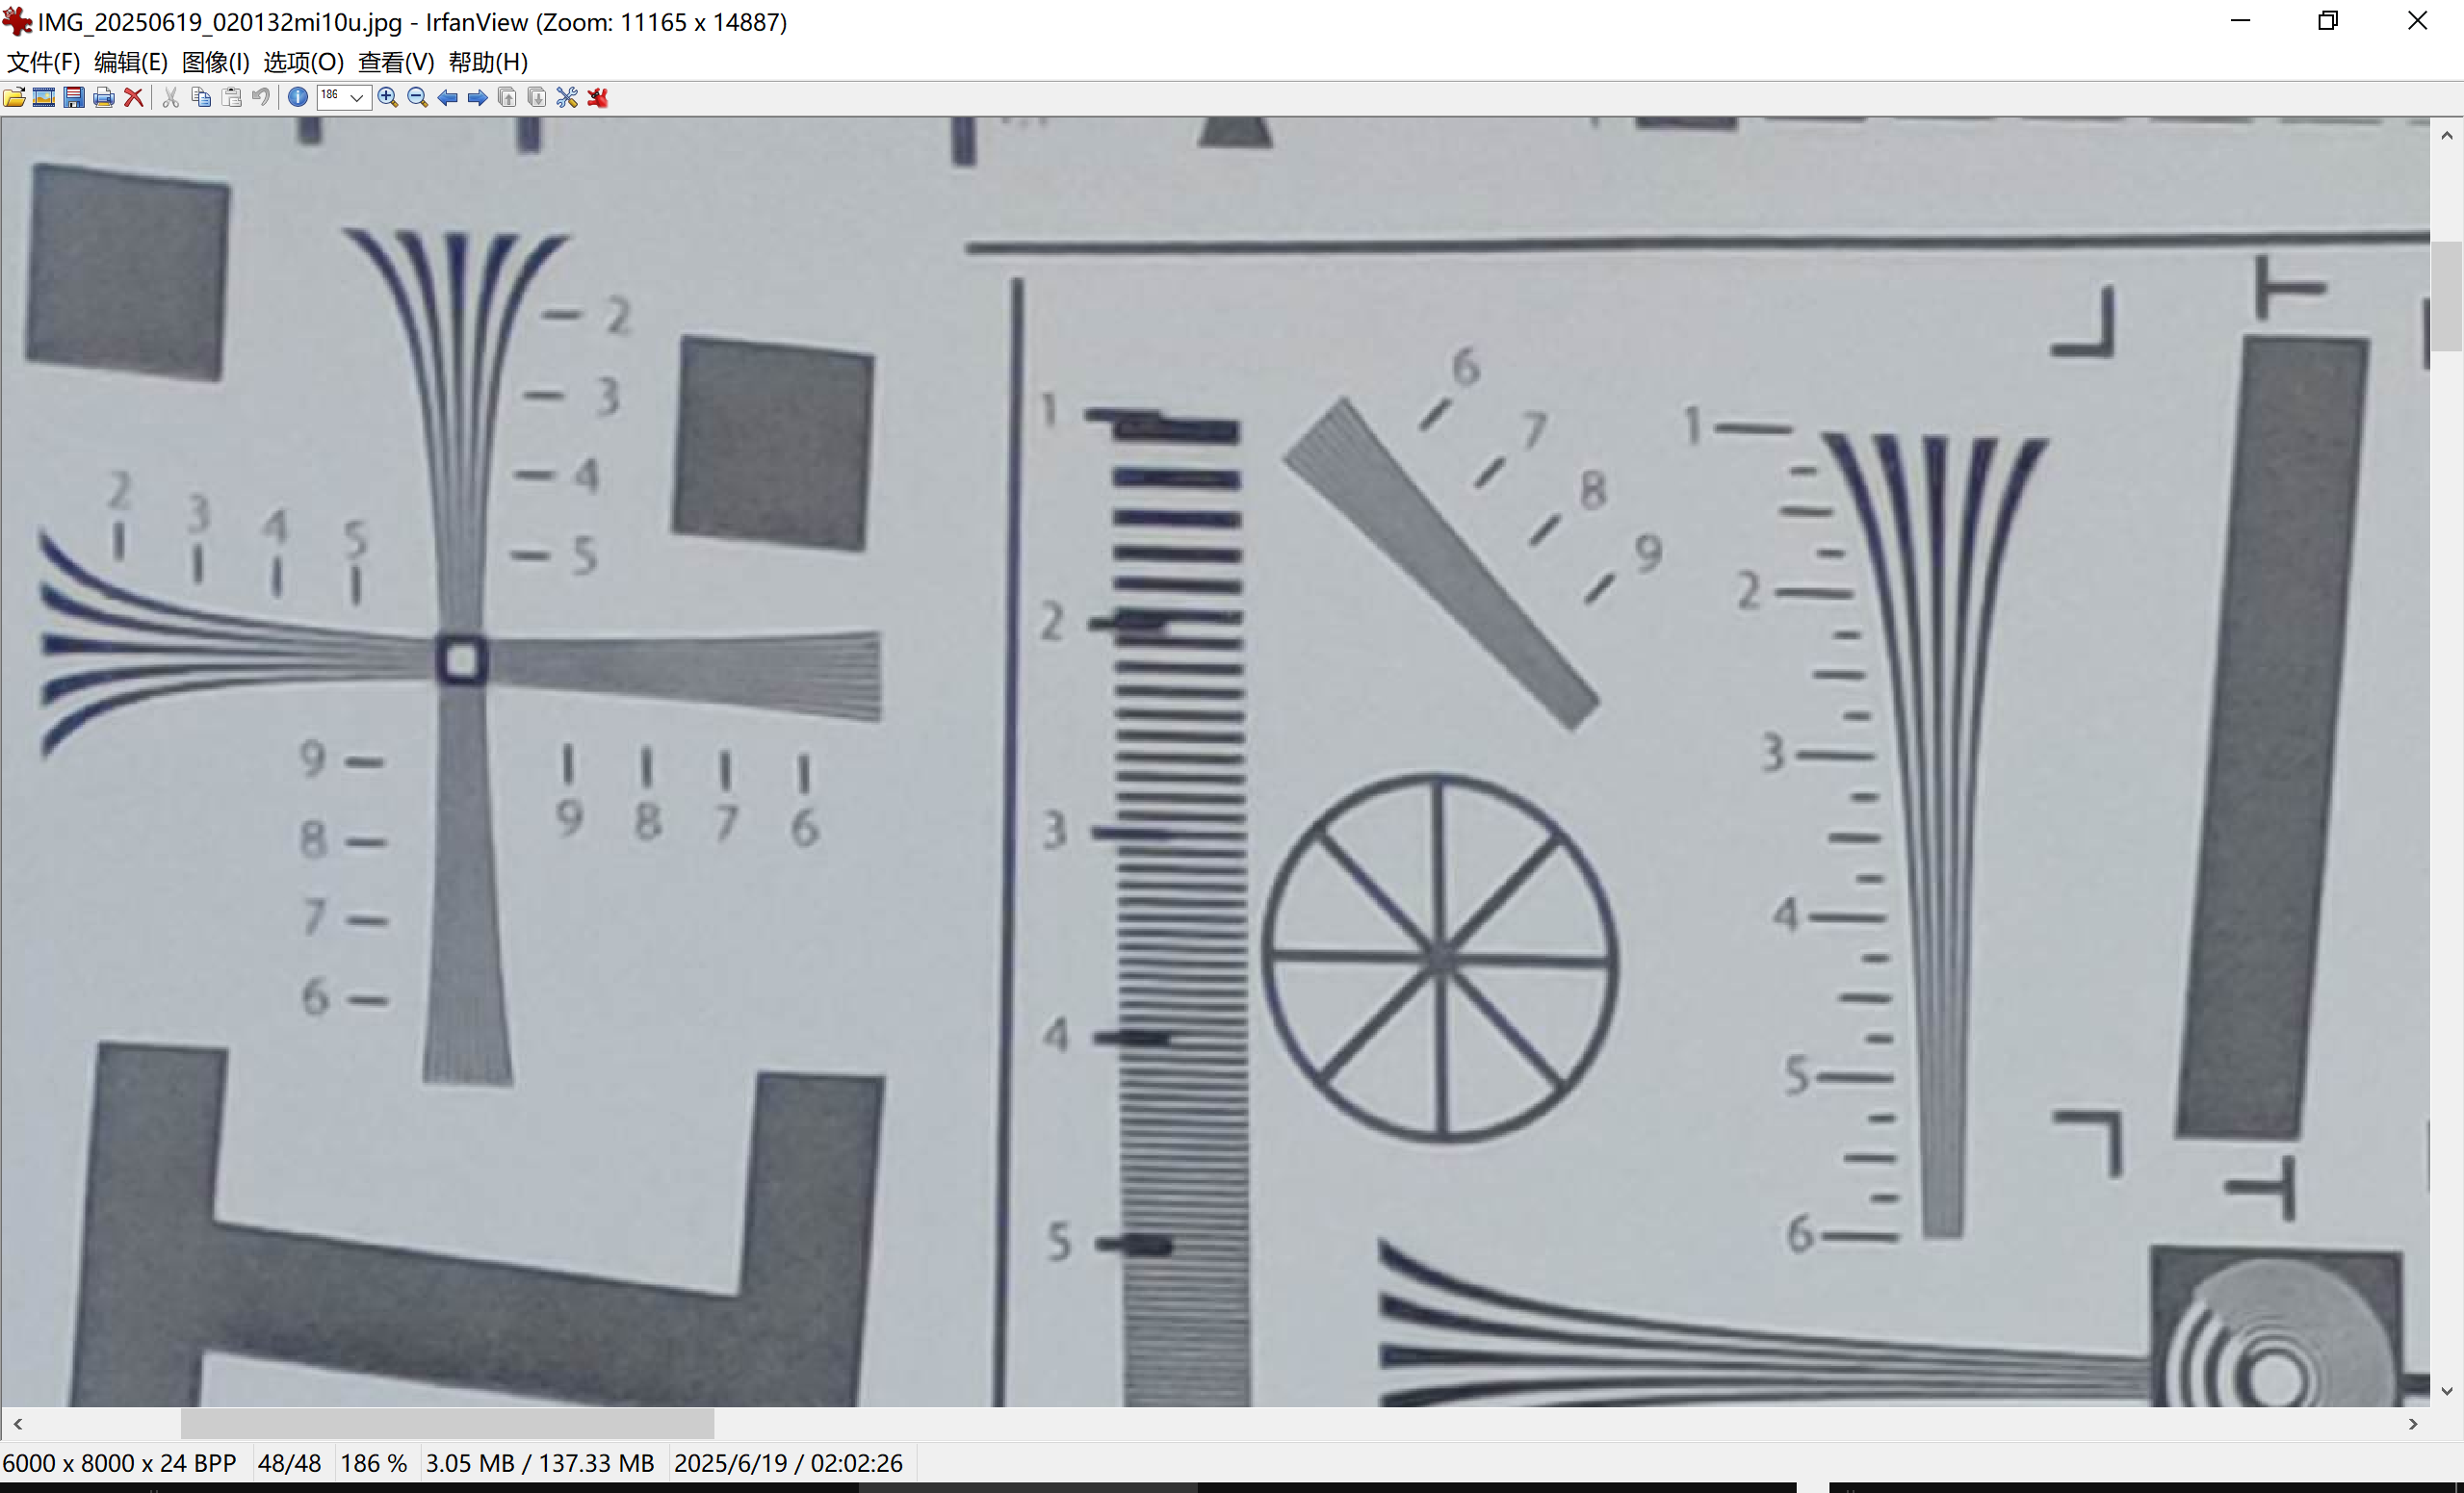Print the image via printer icon

click(x=104, y=97)
